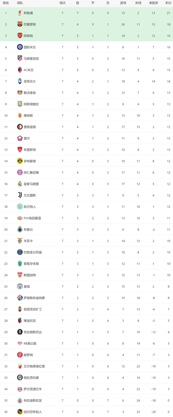Viewport: 173px width, 417px height.
Task: Click the 排名 ranking column header
Action: point(6,3)
